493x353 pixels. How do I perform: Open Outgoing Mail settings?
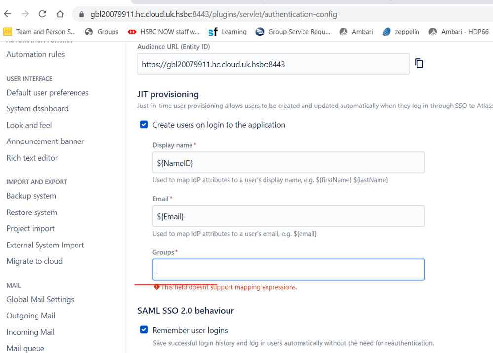[31, 316]
